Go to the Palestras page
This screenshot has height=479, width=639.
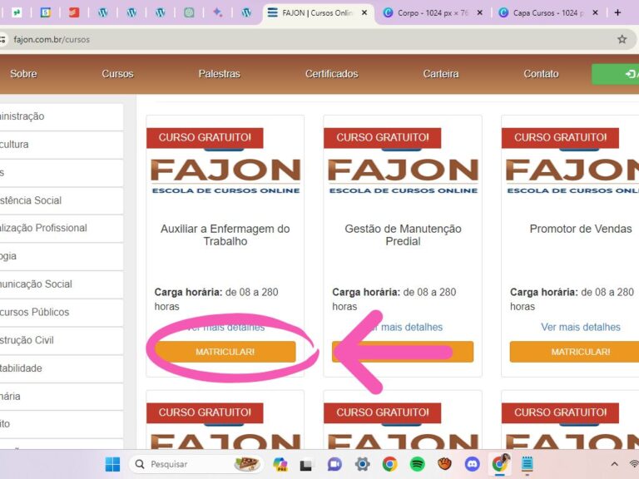220,74
